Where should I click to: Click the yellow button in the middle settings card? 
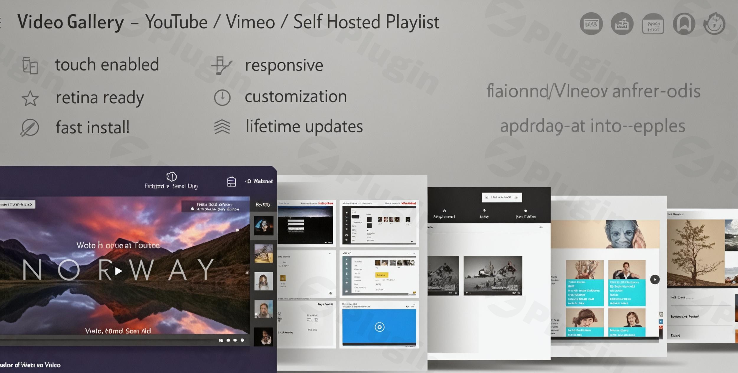point(381,275)
